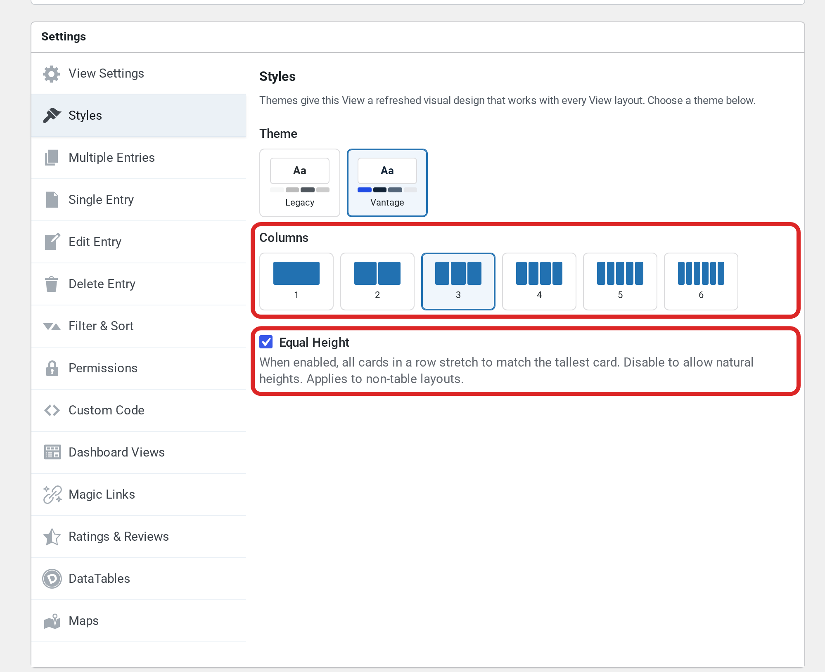This screenshot has width=825, height=672.
Task: Choose the Vantage theme card
Action: 387,183
